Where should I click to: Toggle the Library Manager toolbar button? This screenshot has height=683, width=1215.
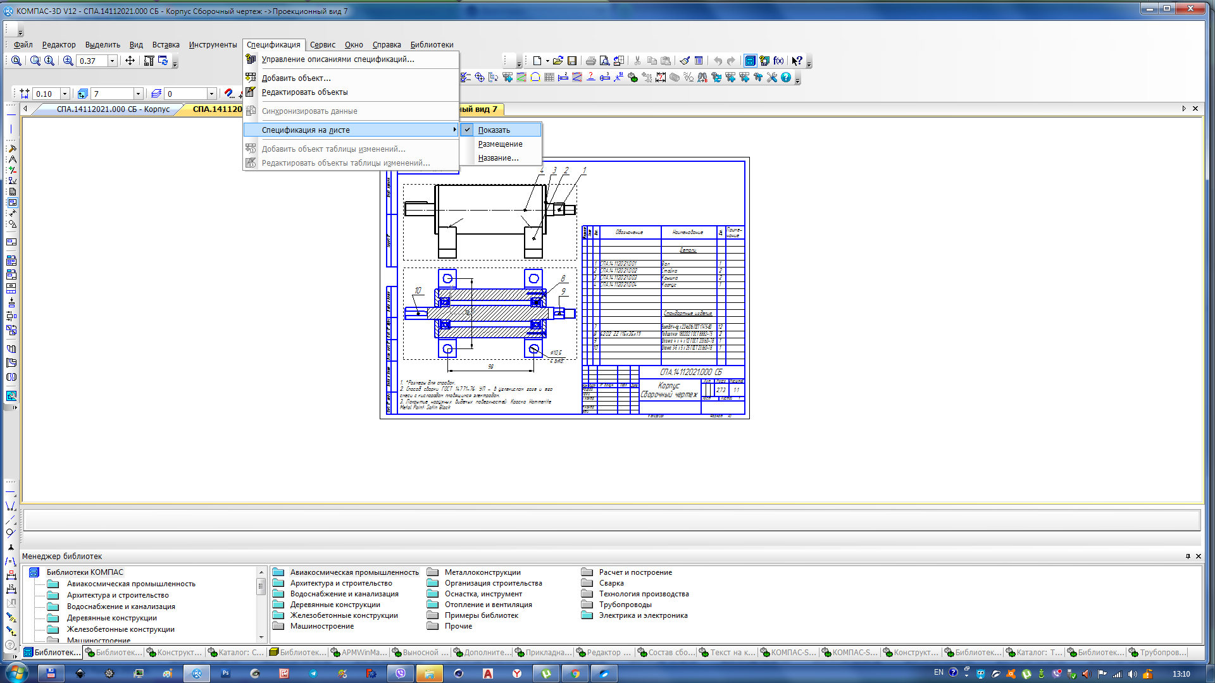[750, 61]
